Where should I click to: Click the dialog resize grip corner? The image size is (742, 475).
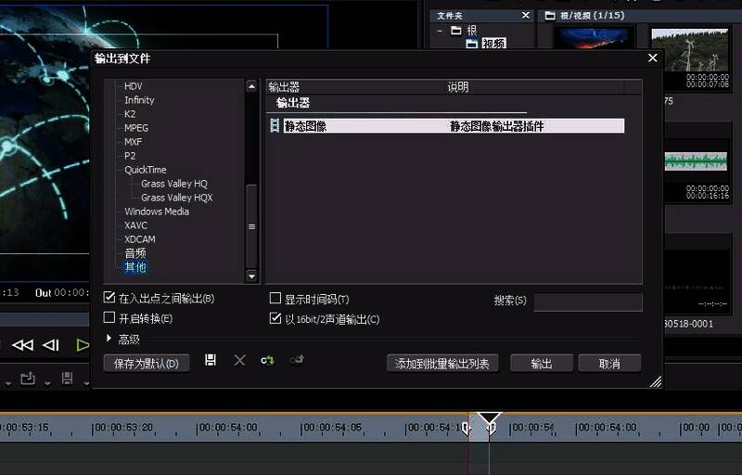click(656, 381)
